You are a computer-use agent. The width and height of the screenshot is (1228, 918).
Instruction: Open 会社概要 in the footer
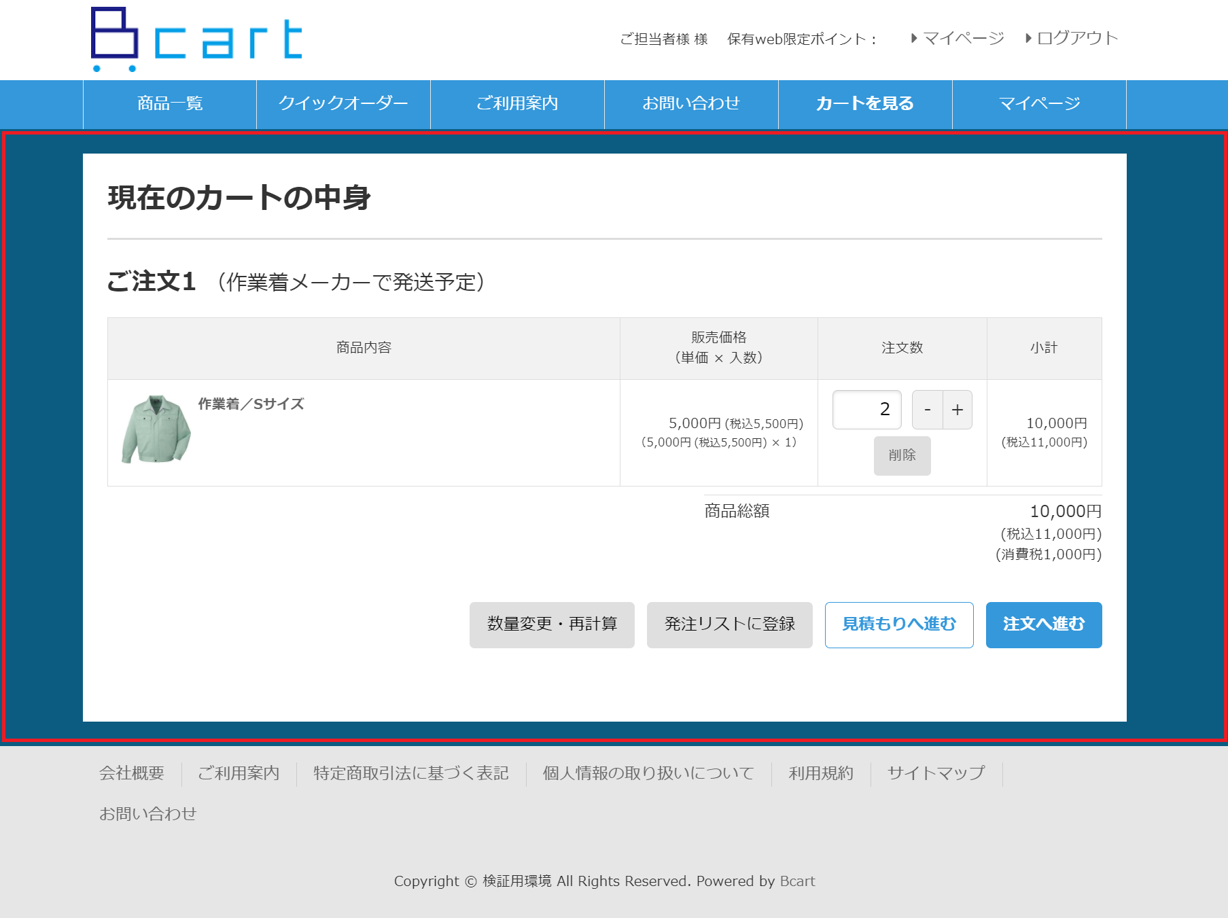[x=133, y=773]
